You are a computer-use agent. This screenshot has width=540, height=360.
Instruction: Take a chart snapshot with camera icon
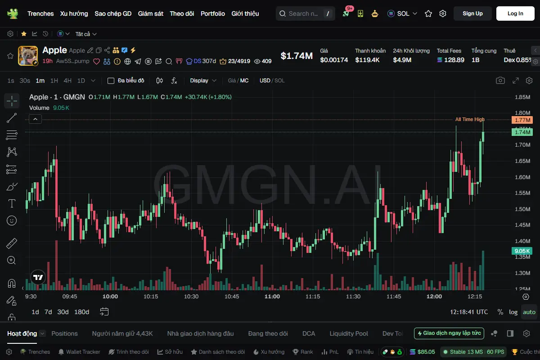click(x=500, y=81)
